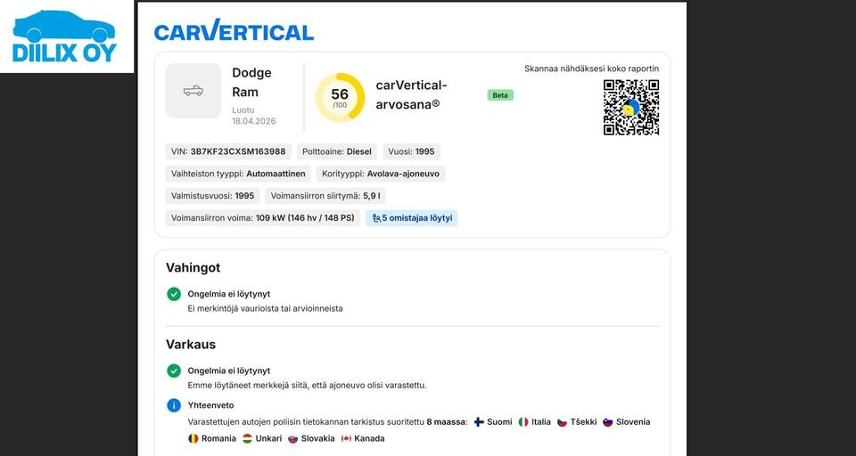The height and width of the screenshot is (456, 856).
Task: Click the '5 omistajaa löytyi' owners badge
Action: tap(412, 218)
